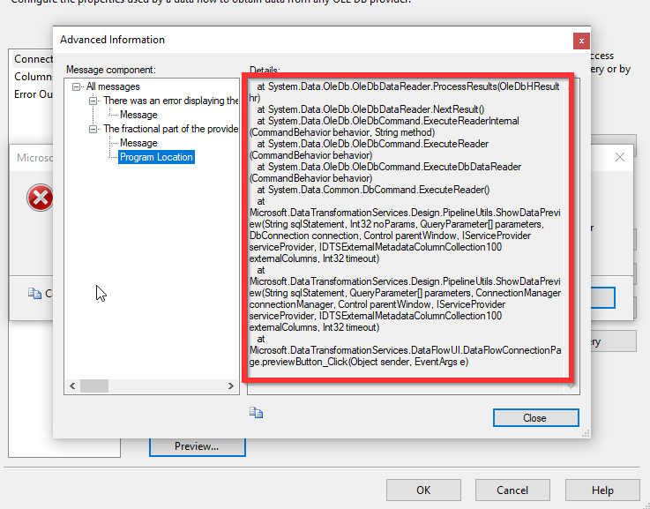The height and width of the screenshot is (509, 650).
Task: Close the Advanced Information dialog with the red X
Action: [580, 41]
